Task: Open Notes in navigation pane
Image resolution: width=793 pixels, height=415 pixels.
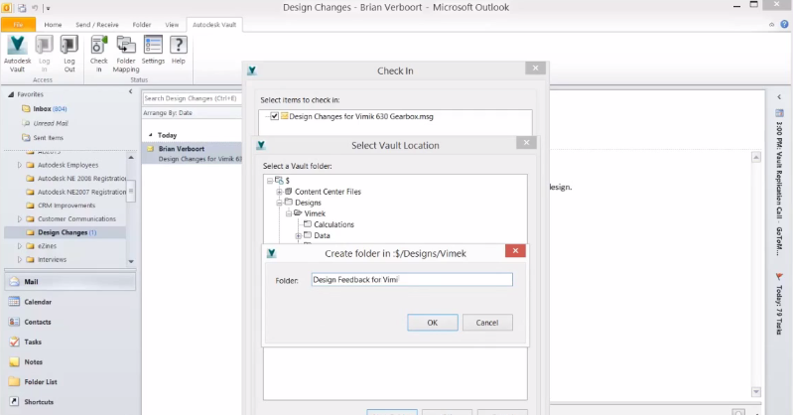Action: point(70,361)
